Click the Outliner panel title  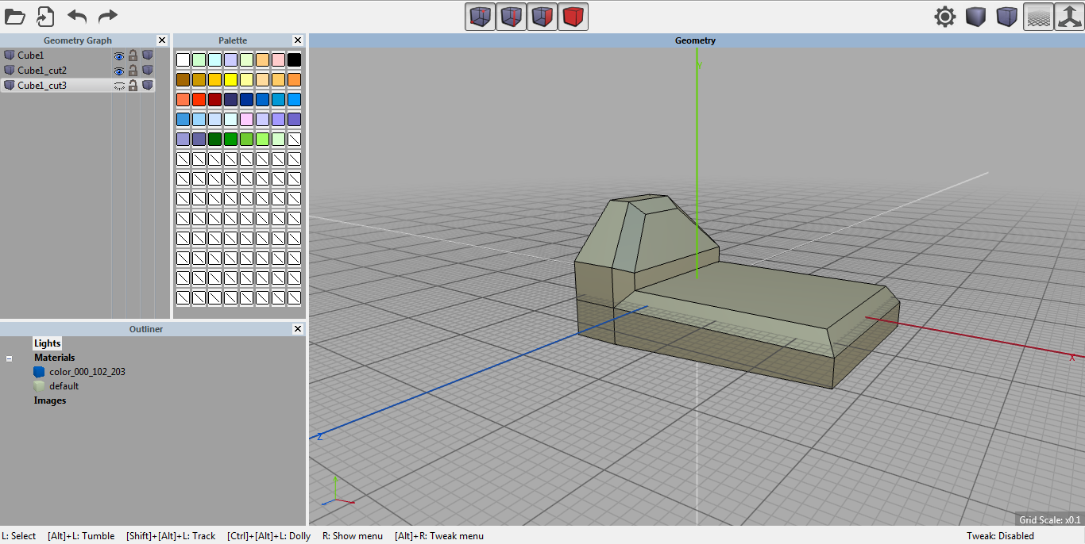pos(146,329)
